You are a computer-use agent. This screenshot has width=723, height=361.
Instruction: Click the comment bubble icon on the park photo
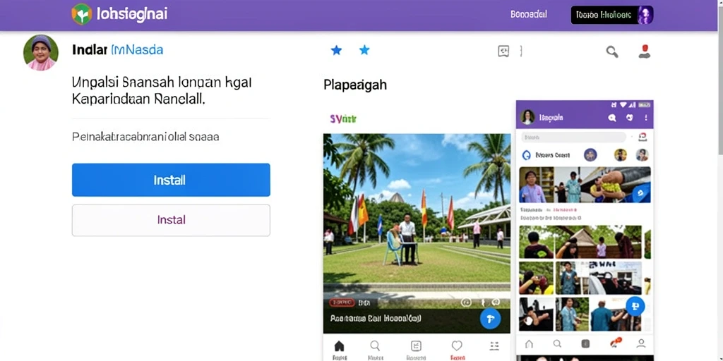click(x=496, y=302)
